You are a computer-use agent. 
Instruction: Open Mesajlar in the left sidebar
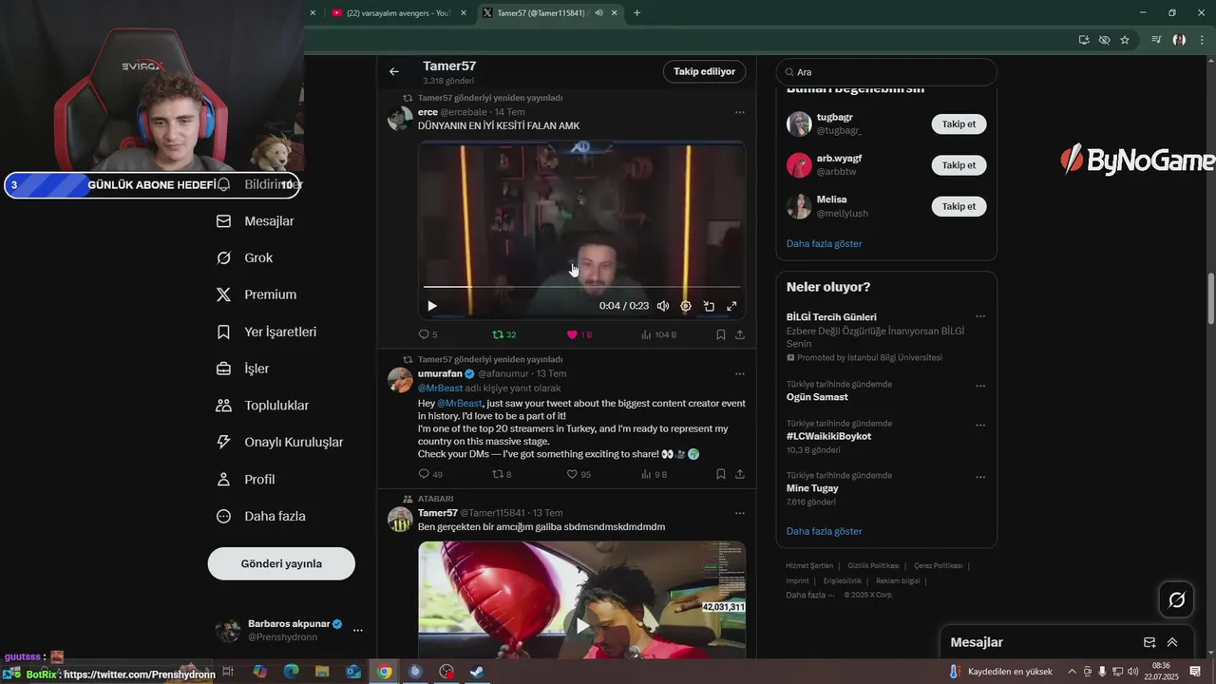click(256, 221)
